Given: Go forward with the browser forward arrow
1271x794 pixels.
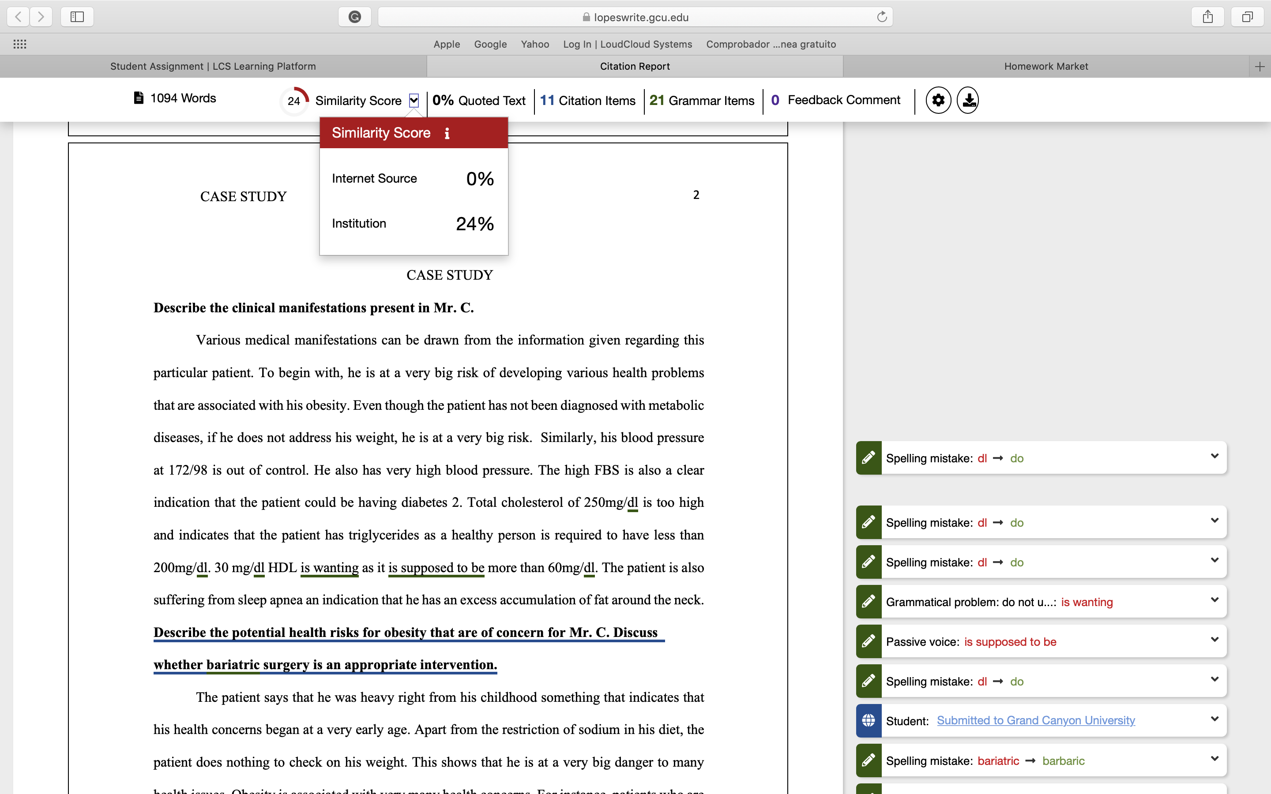Looking at the screenshot, I should [x=41, y=17].
